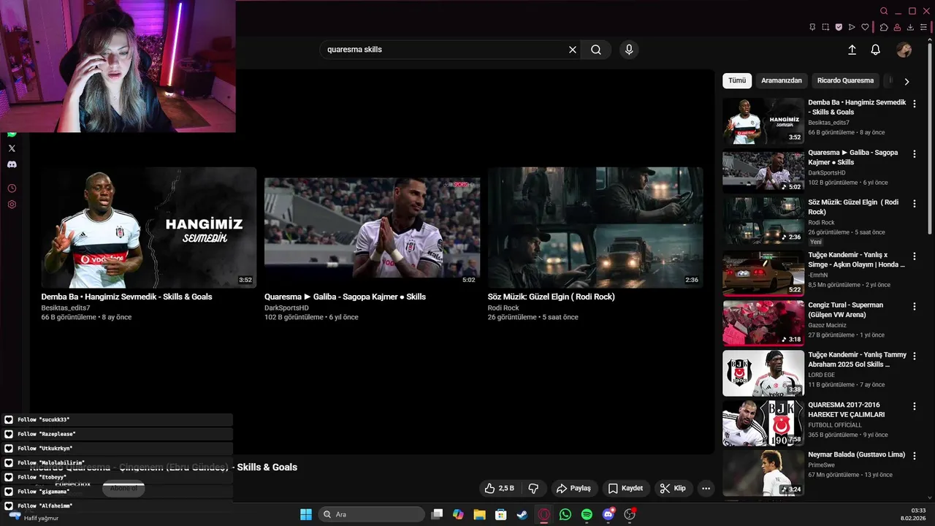Play end-screen video Demba Ba Hangimiz Sevmedik
This screenshot has height=526, width=935.
click(x=149, y=227)
